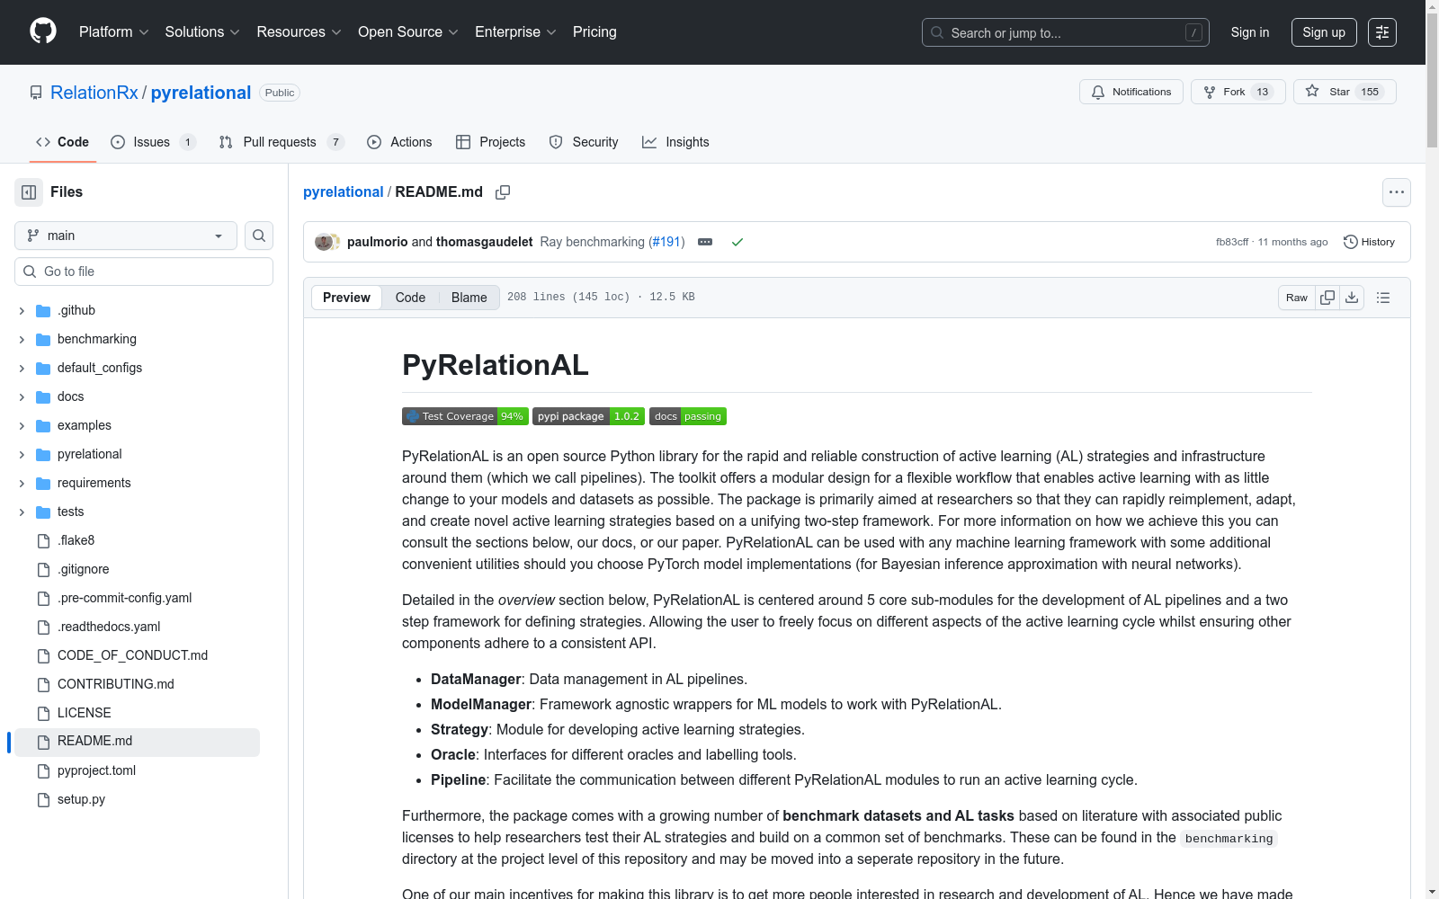
Task: Click docs passing badge
Action: [x=688, y=416]
